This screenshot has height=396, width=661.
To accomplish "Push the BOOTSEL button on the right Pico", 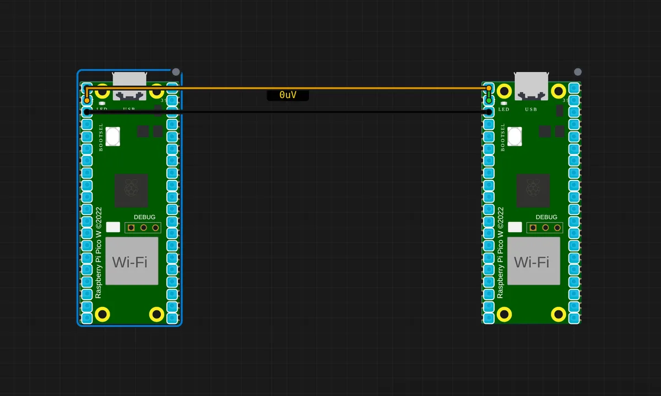I will (x=515, y=136).
